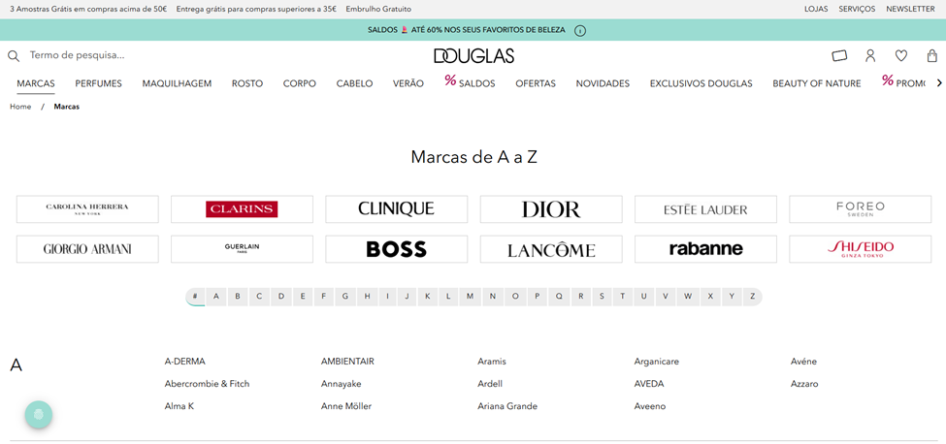Open the Ofertas menu

(536, 83)
